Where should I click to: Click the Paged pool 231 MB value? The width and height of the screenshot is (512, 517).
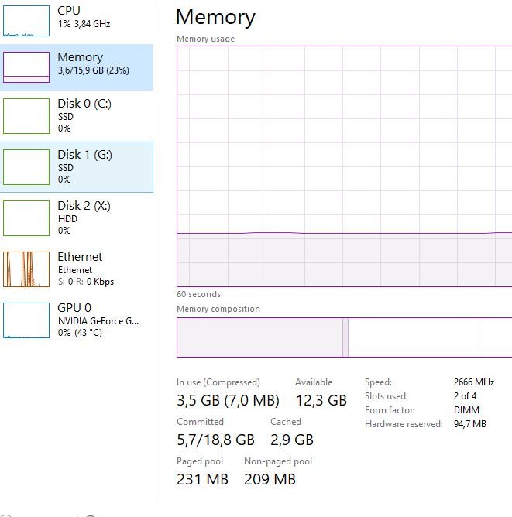pos(202,479)
